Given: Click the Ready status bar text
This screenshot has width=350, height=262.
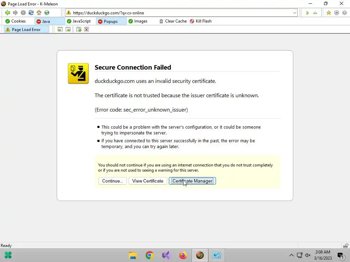Looking at the screenshot, I should (6, 246).
